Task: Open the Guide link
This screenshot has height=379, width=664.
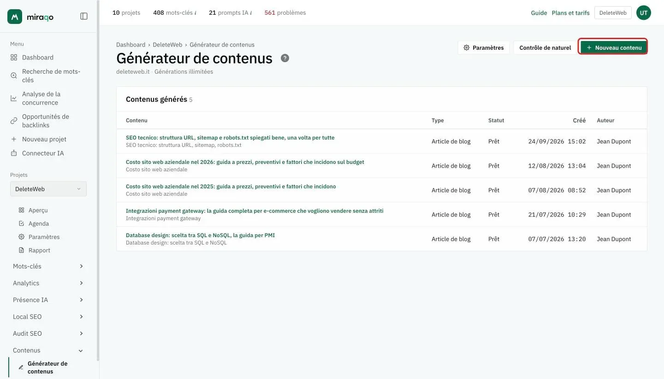Action: [x=539, y=13]
